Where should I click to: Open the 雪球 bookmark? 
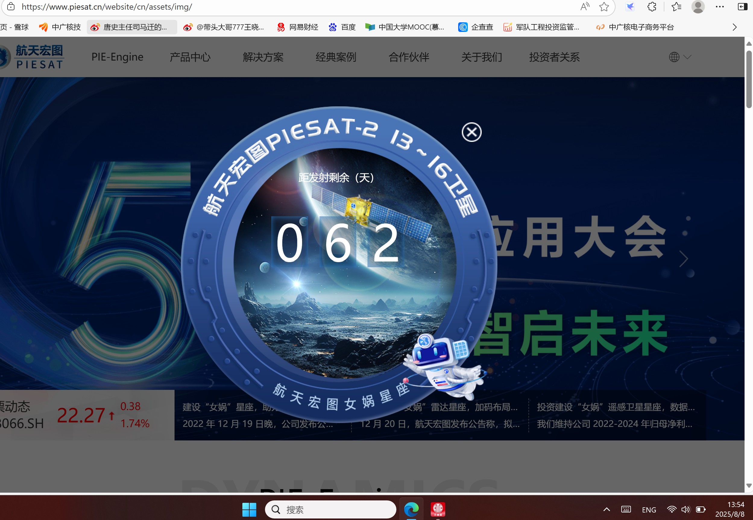coord(14,27)
